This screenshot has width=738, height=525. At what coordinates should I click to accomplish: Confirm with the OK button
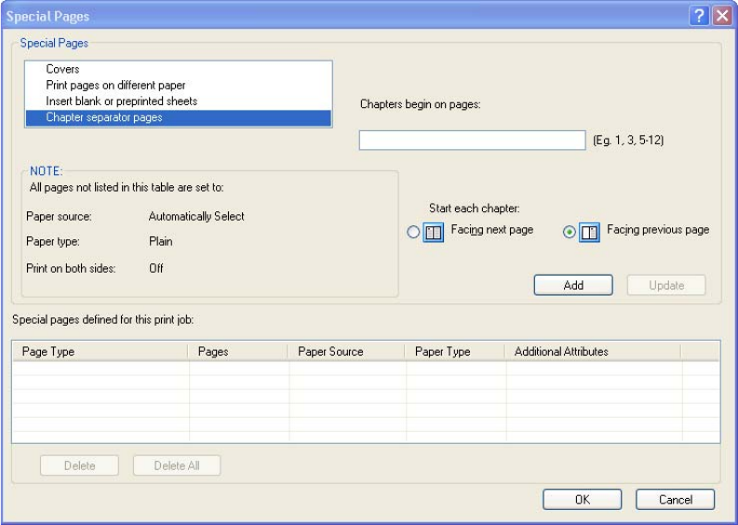tap(582, 500)
